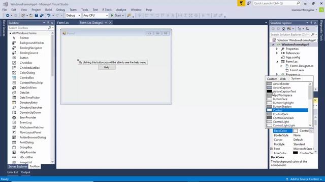The height and width of the screenshot is (182, 325).
Task: Expand the Properties node in Solution Explorer
Action: click(277, 49)
